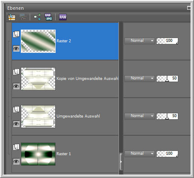Open the RAW editor icon
The image size is (194, 178).
tap(63, 17)
